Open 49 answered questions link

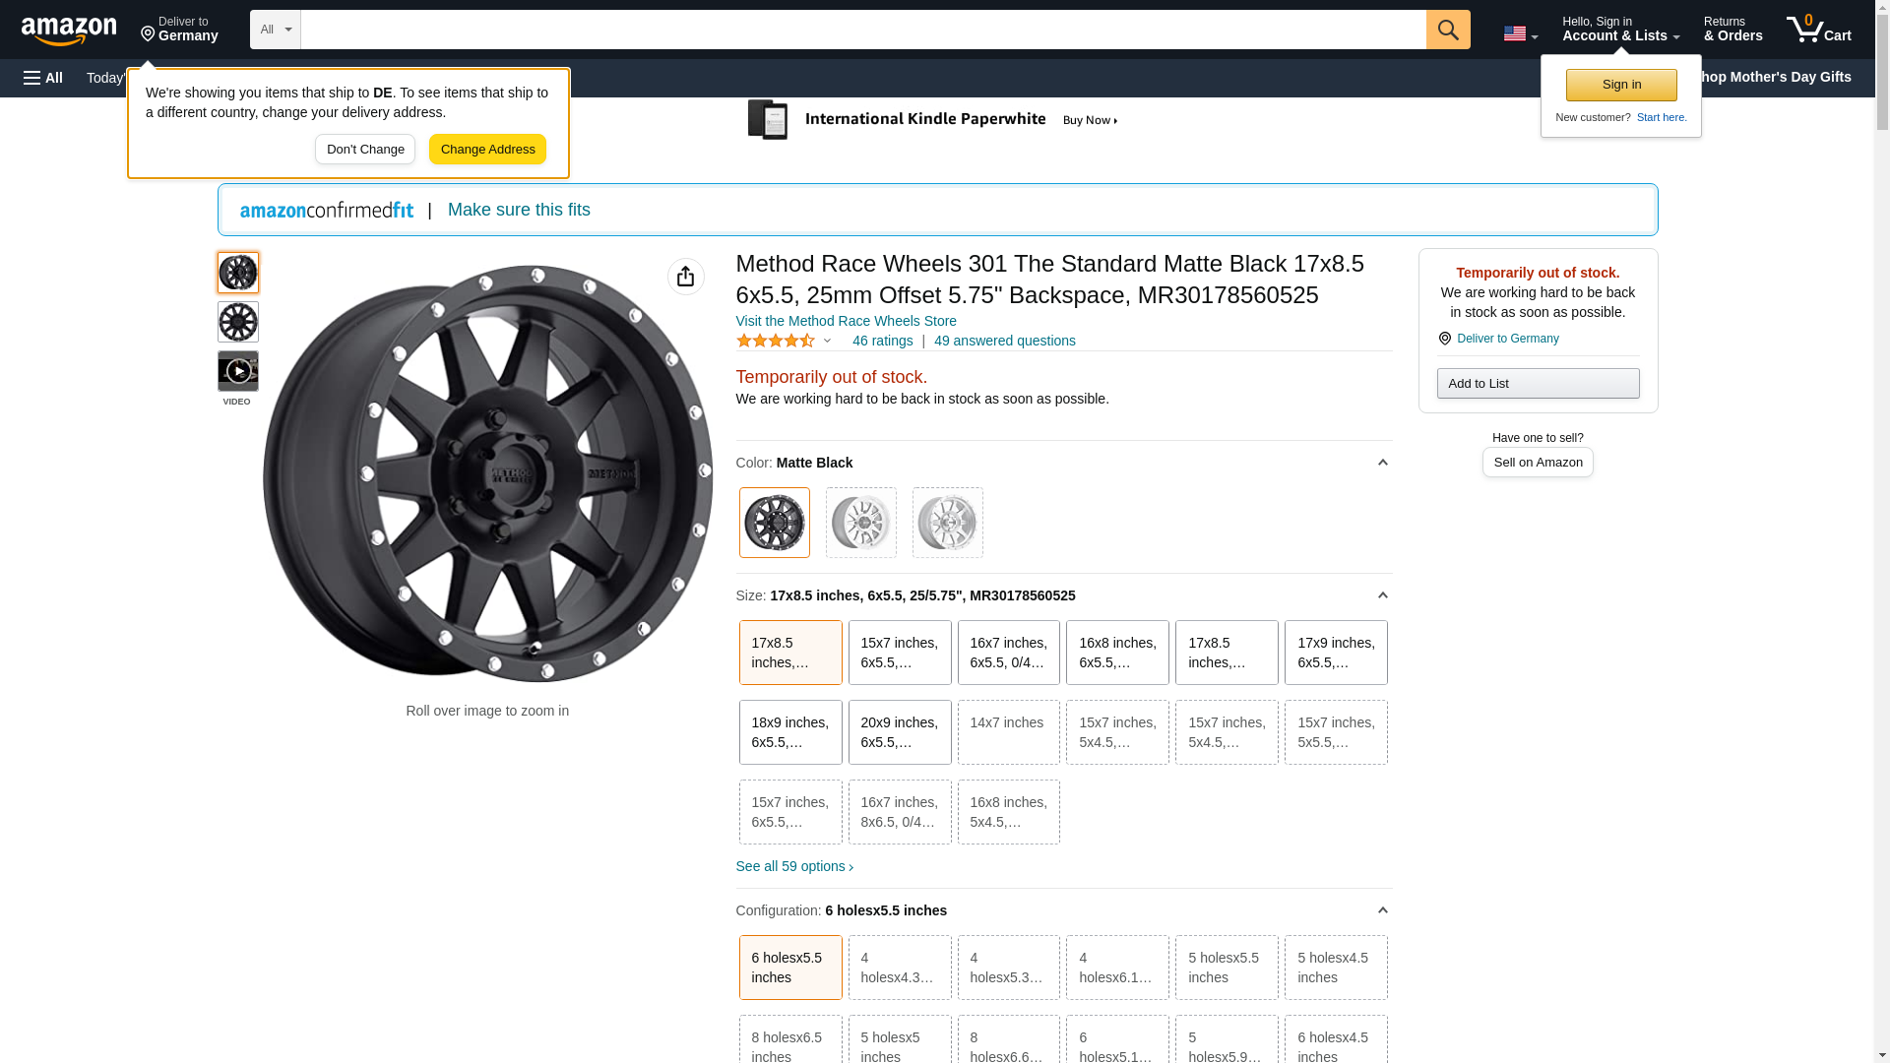pyautogui.click(x=1004, y=341)
